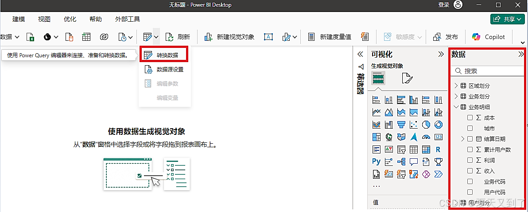528x212 pixels.
Task: Insert a text box from the ribbon
Action: pyautogui.click(x=268, y=37)
